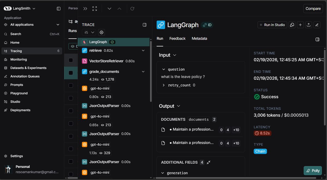Expand trace view to fullscreen
This screenshot has height=180, width=327.
tap(95, 9)
